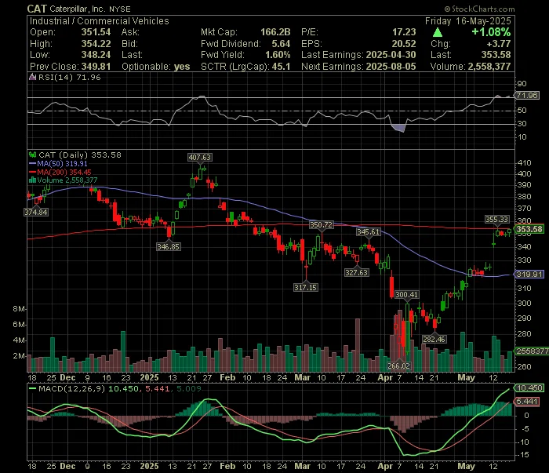The image size is (549, 473).
Task: Click the Chg value +3.77
Action: tap(499, 44)
